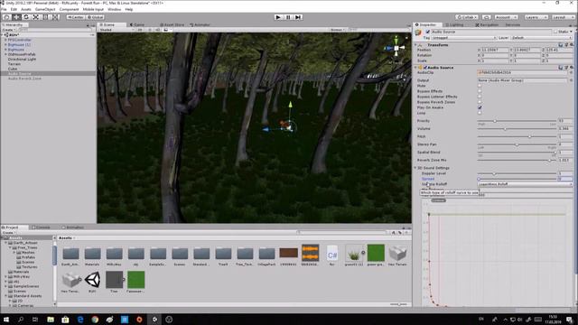Toggle the Mute checkbox

(480, 86)
